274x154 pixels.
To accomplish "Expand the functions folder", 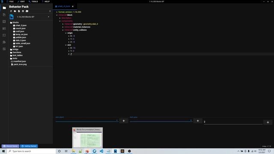I will click(x=15, y=52).
